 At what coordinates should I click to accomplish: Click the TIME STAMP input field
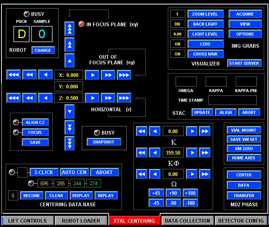coord(232,100)
